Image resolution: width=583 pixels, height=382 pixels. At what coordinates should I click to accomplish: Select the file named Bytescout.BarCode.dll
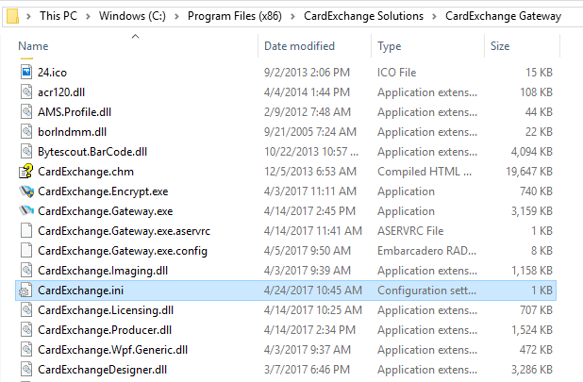point(92,151)
